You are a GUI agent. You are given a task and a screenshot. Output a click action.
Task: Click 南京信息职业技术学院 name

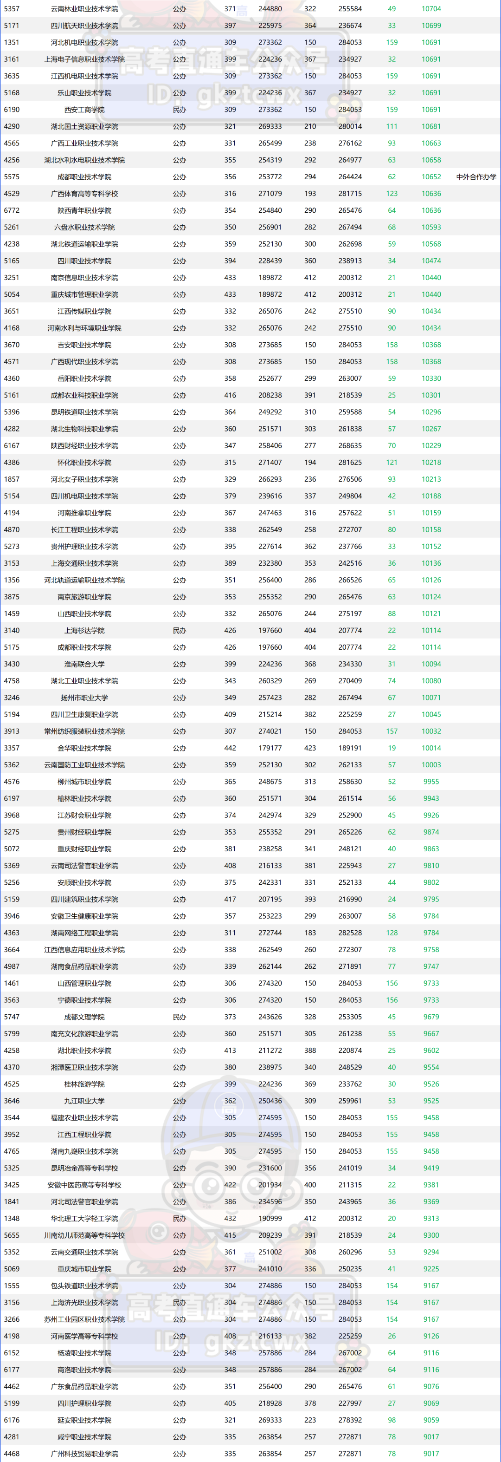click(84, 278)
